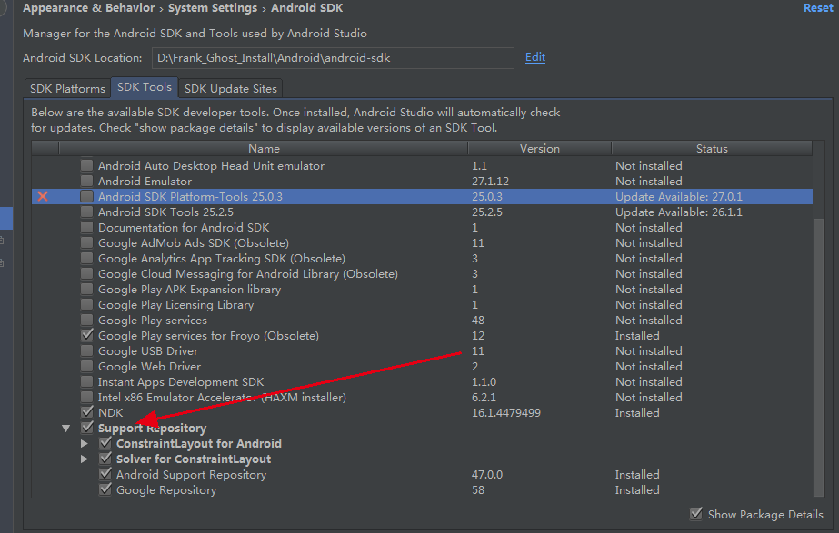Toggle the Android SDK Tools 25.2.5 partial checkbox
The image size is (839, 533).
[86, 212]
